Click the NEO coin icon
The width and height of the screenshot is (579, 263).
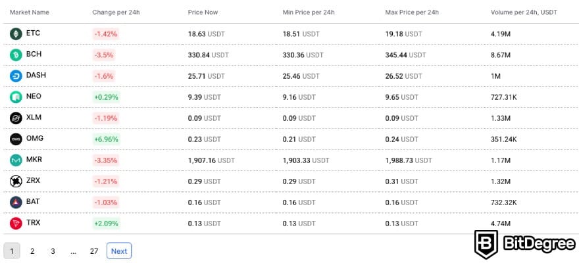pos(16,97)
